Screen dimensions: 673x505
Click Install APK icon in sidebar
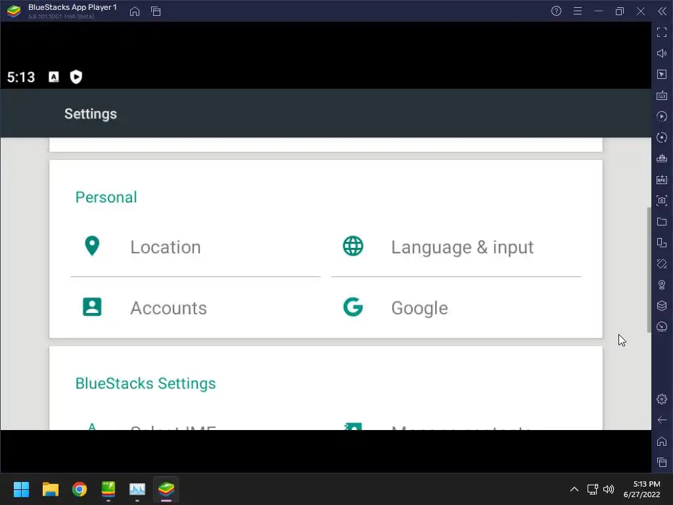[662, 180]
